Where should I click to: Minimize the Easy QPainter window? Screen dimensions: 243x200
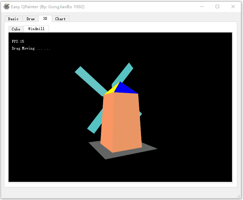(202, 6)
